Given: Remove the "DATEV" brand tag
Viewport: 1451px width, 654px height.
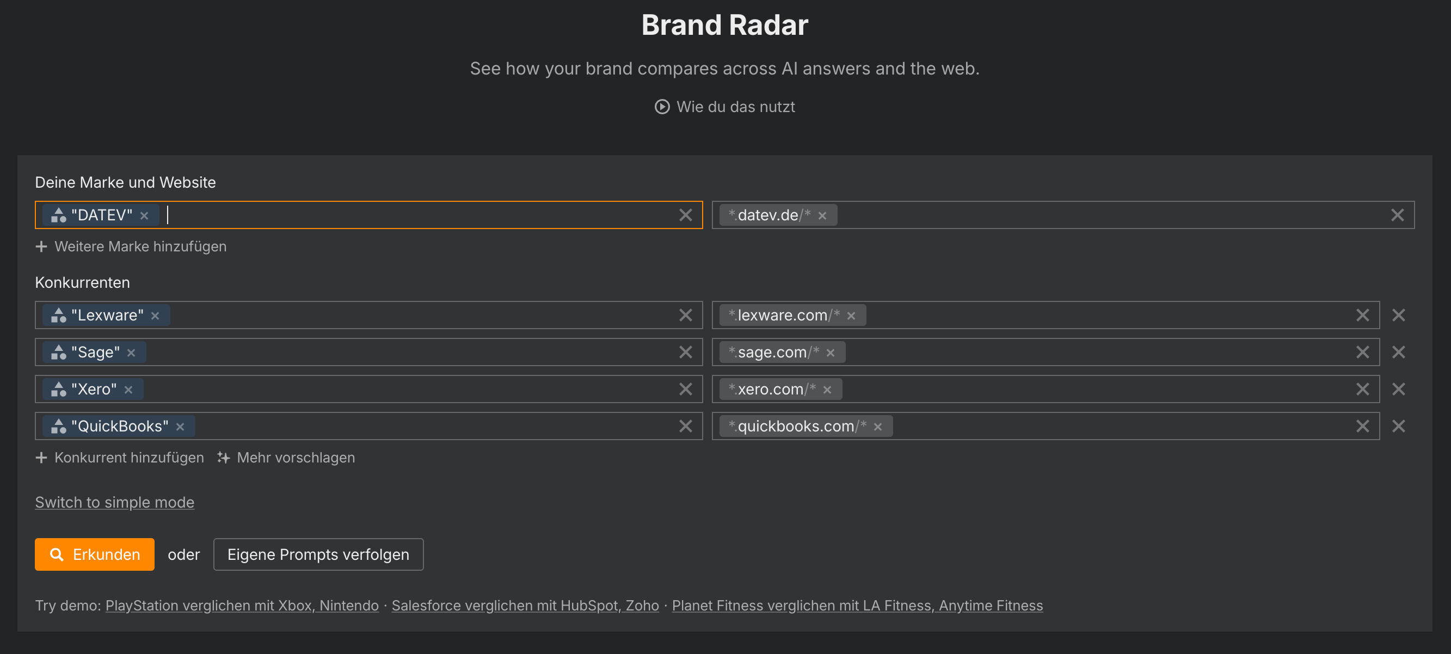Looking at the screenshot, I should tap(144, 216).
